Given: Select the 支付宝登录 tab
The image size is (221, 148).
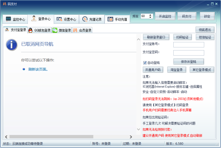Looking at the screenshot, I should coord(15,30).
